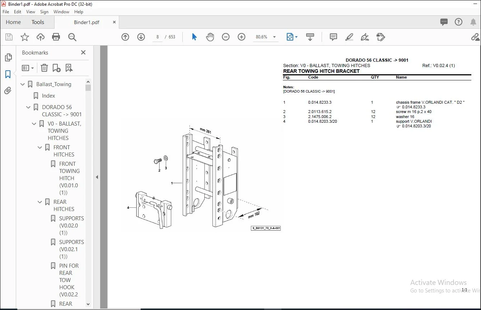This screenshot has height=310, width=481.
Task: Collapse the FRONT HITCHES bookmark
Action: (x=40, y=147)
